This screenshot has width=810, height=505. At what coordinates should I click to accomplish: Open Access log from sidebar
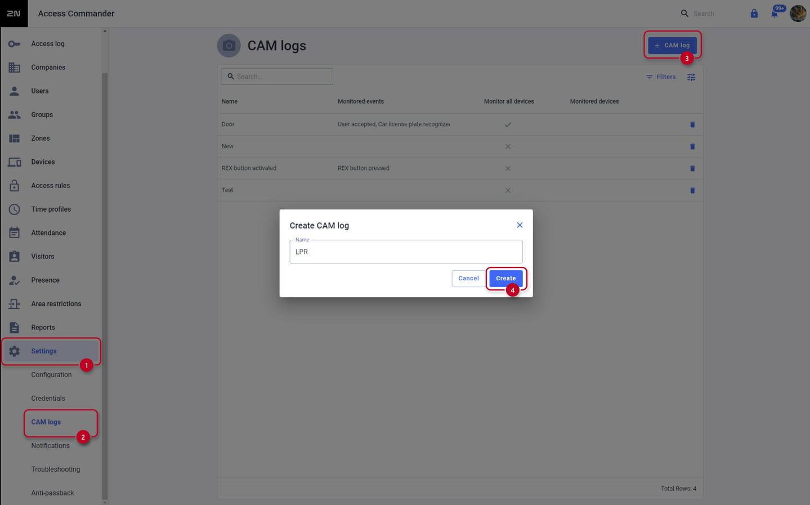(48, 43)
